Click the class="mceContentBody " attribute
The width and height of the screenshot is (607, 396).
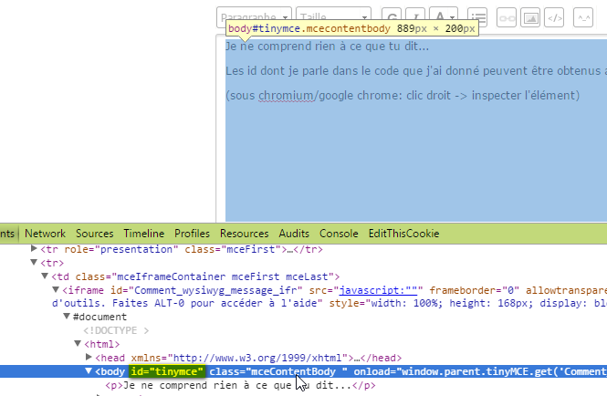pos(278,371)
